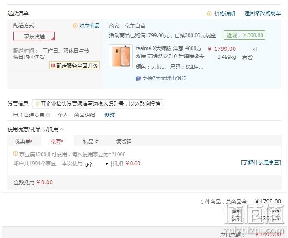Click the info icon before 京豆满1000即可使用
The image size is (288, 238).
coord(16,154)
